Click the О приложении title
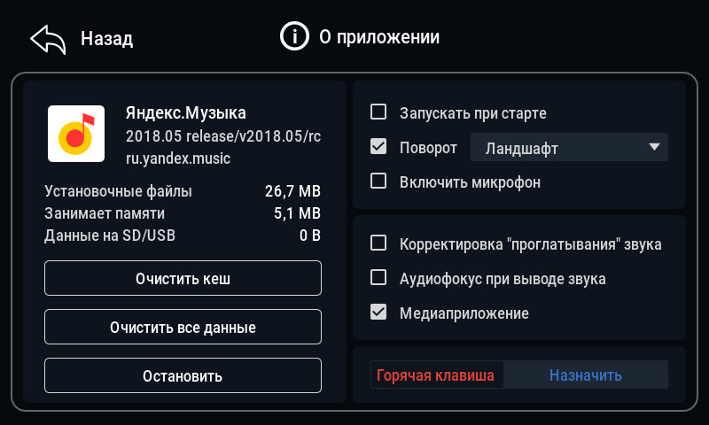 coord(379,37)
